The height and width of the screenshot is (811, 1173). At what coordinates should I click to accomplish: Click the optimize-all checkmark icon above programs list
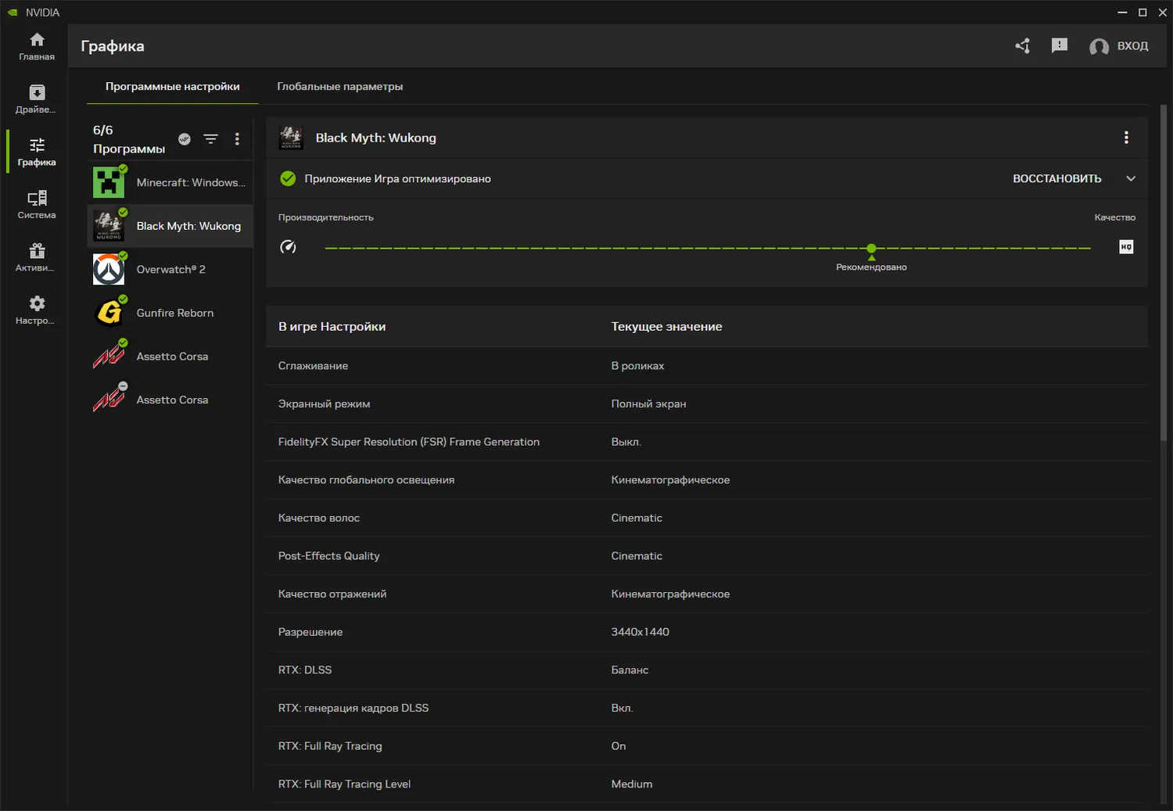tap(185, 139)
